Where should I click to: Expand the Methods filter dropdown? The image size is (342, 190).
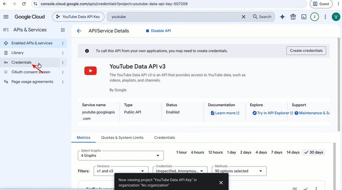coord(239,171)
